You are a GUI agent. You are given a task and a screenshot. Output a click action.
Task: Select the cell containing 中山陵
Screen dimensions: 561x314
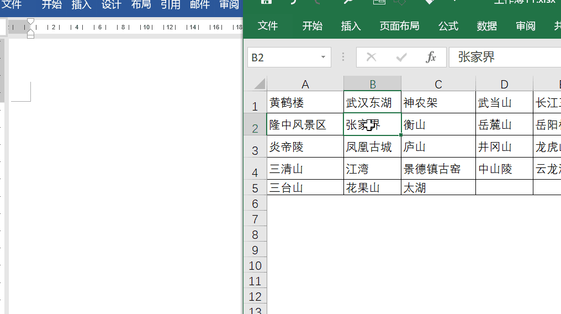point(504,169)
